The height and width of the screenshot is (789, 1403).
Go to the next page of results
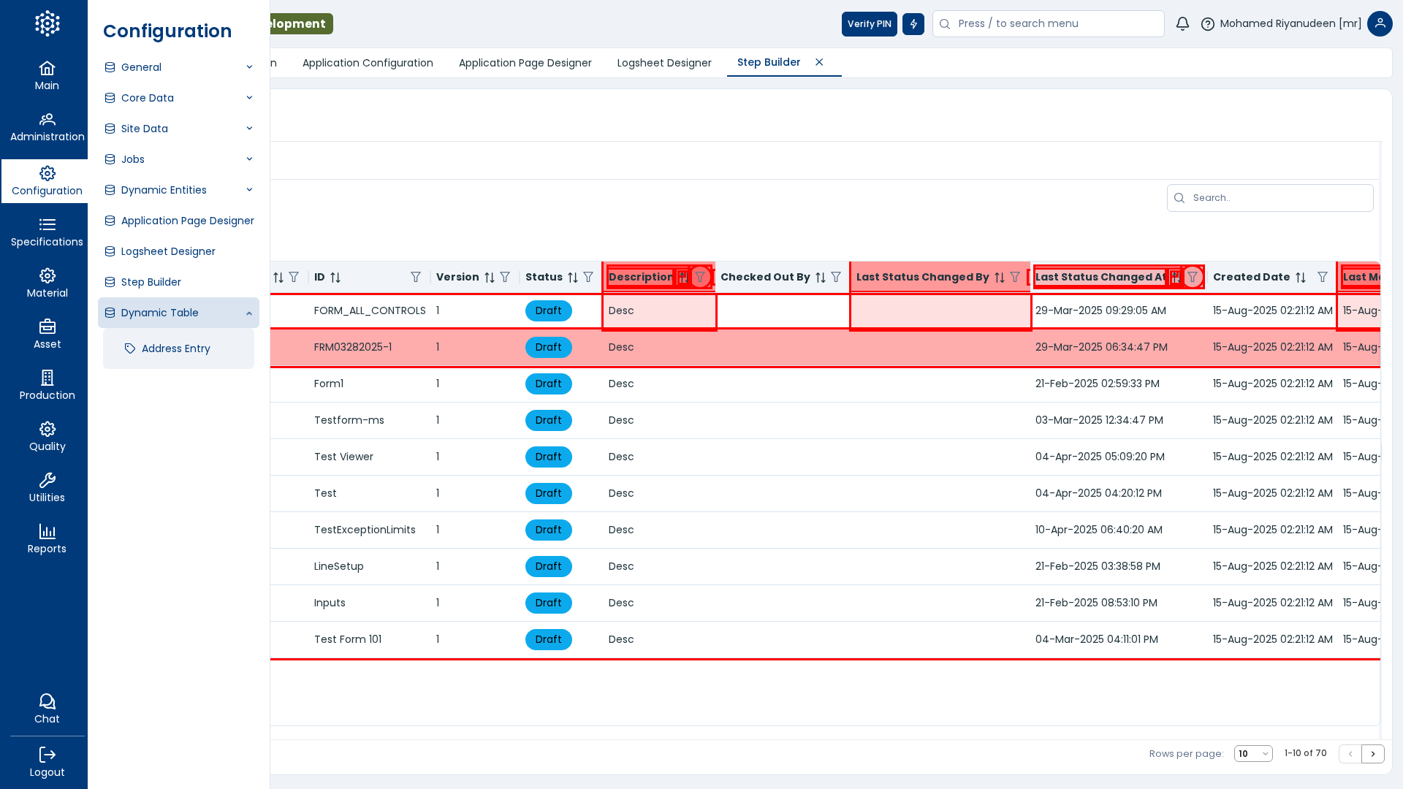click(1373, 754)
